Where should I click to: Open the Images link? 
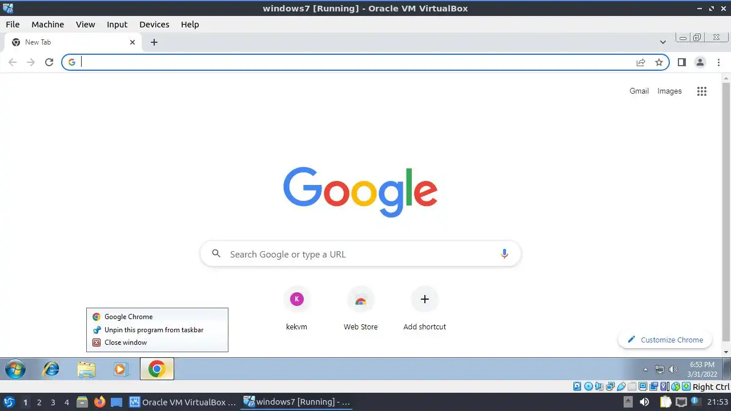click(669, 91)
